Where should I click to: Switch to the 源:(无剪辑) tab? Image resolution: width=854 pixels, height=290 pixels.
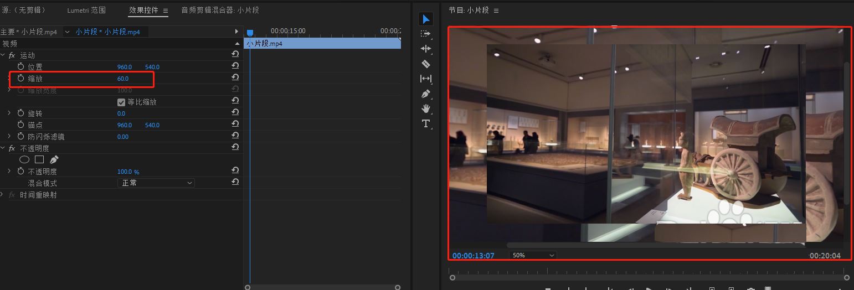23,11
